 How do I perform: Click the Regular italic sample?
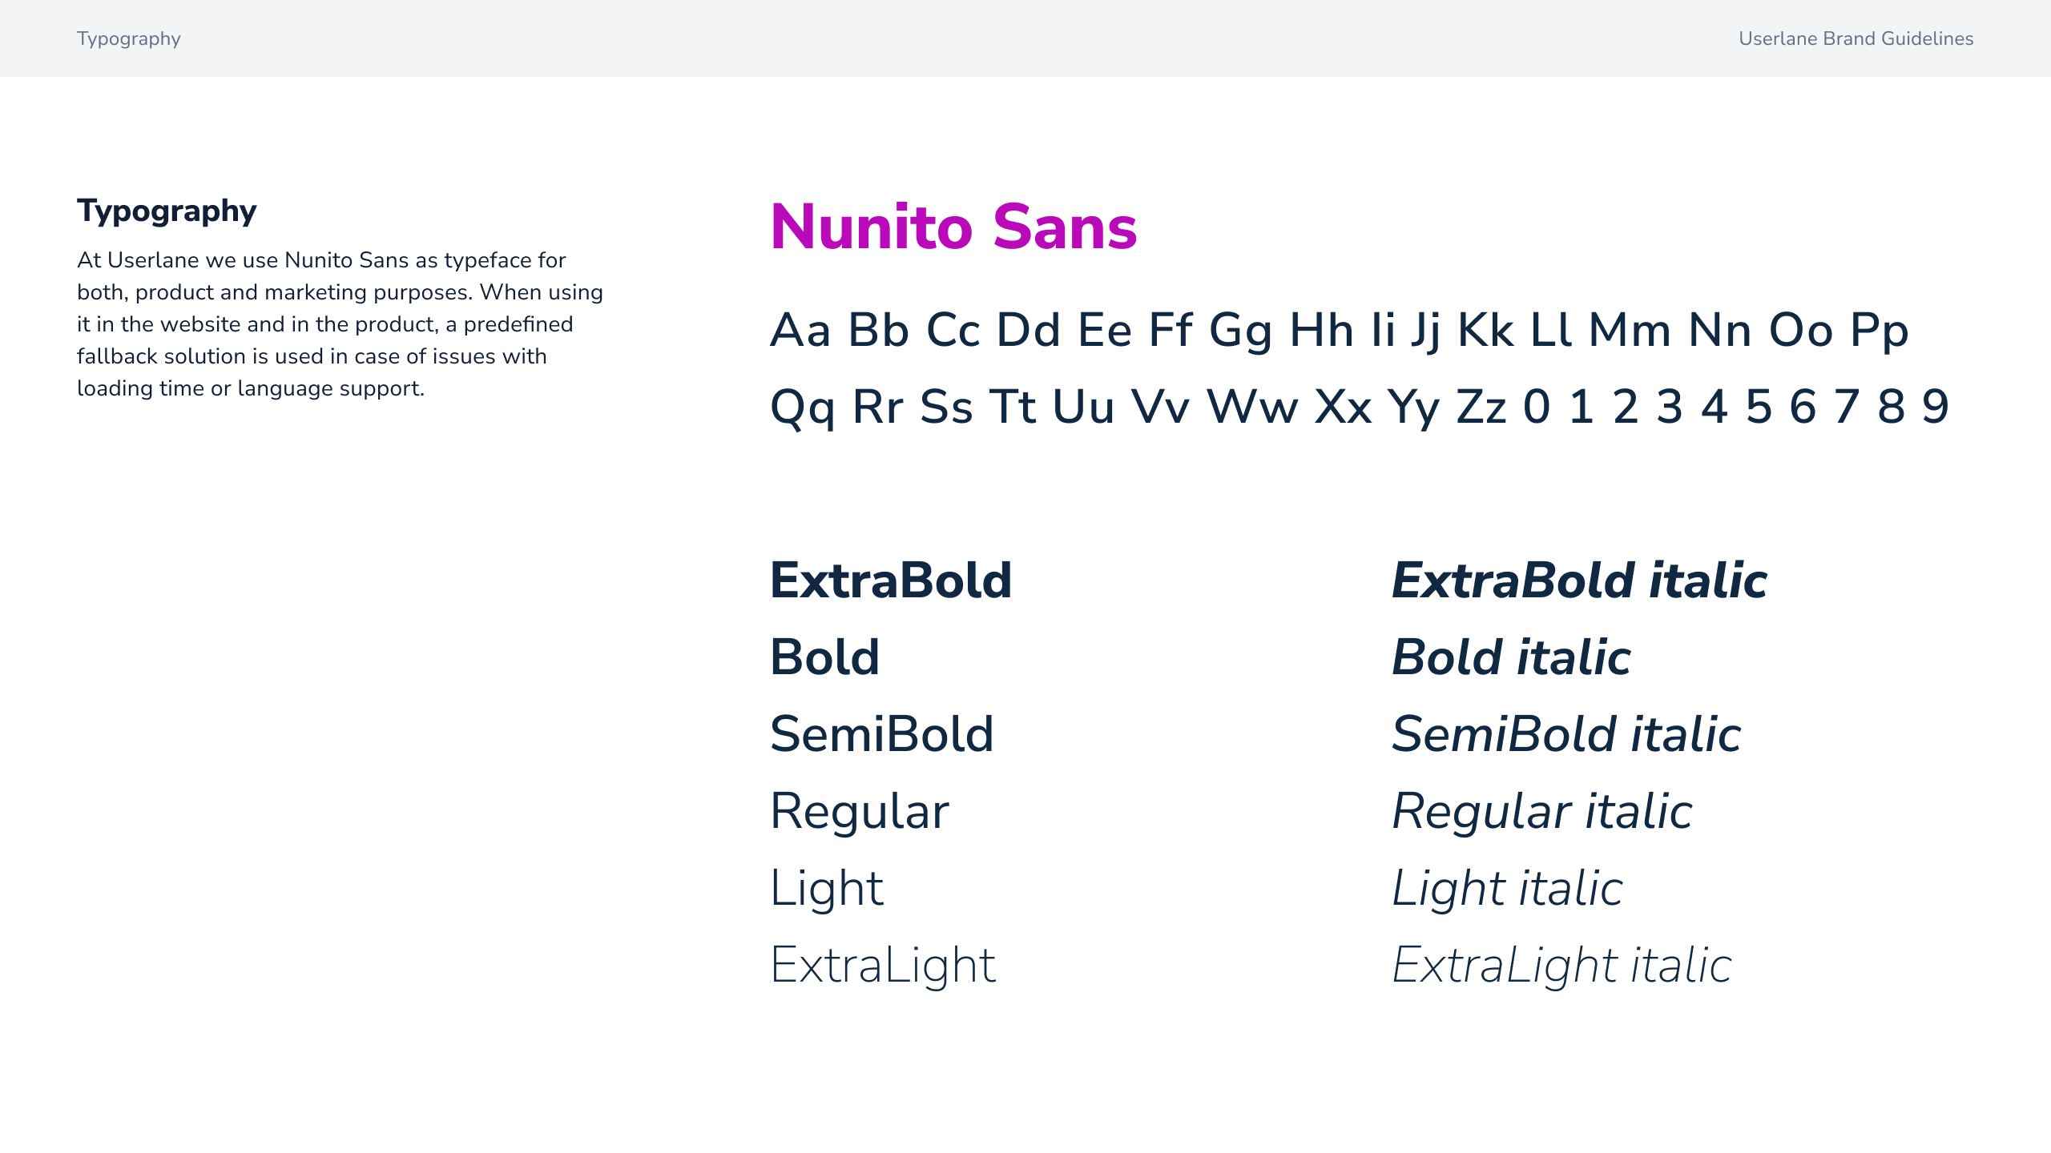click(1542, 811)
